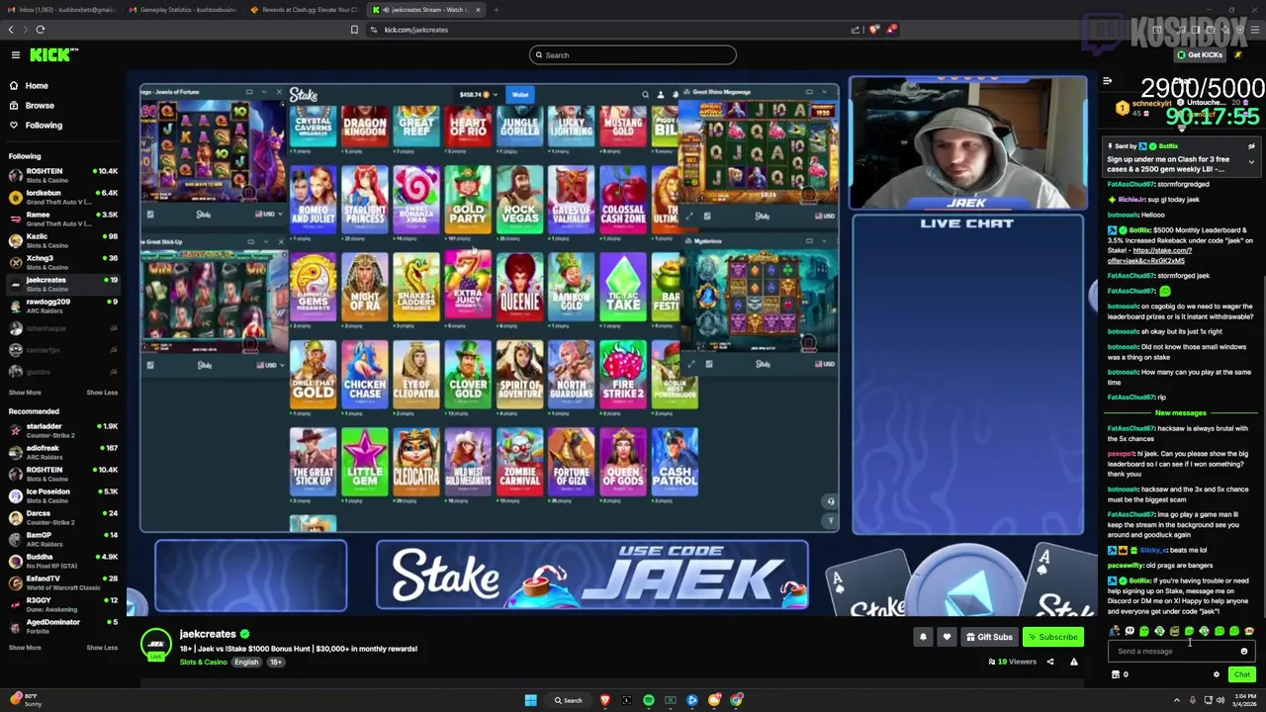
Task: Reload the current page
Action: 41,30
